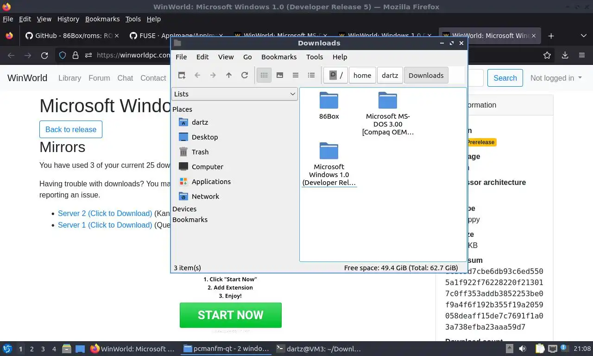The height and width of the screenshot is (356, 593).
Task: Click the Downloads path segment
Action: pyautogui.click(x=426, y=75)
